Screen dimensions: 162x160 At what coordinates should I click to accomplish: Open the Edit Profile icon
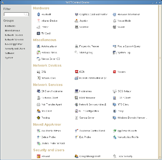click(x=77, y=137)
